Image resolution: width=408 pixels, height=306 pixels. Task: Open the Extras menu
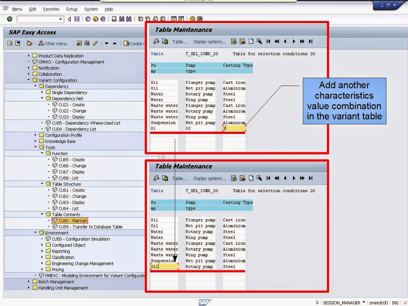tap(72, 9)
